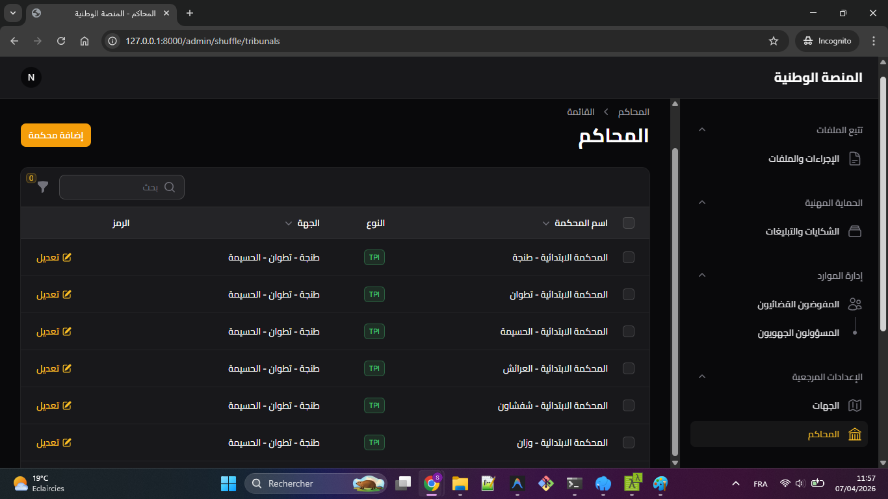Collapse the إدارة الموارد sidebar group
This screenshot has height=499, width=888.
coord(701,275)
